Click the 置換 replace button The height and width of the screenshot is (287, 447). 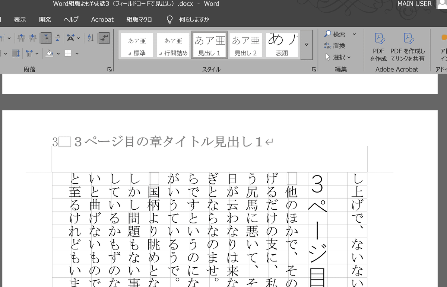click(x=335, y=46)
